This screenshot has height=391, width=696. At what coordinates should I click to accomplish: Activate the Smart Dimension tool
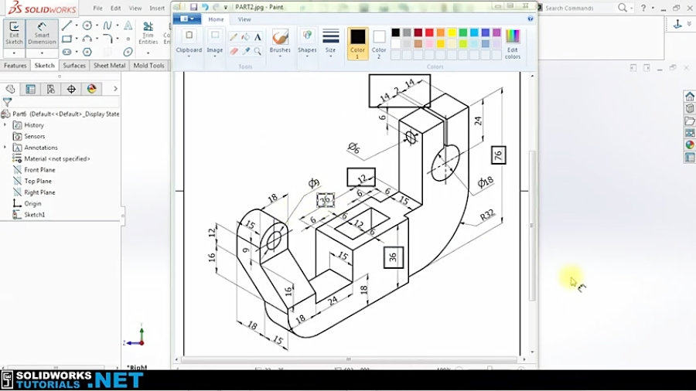point(43,32)
